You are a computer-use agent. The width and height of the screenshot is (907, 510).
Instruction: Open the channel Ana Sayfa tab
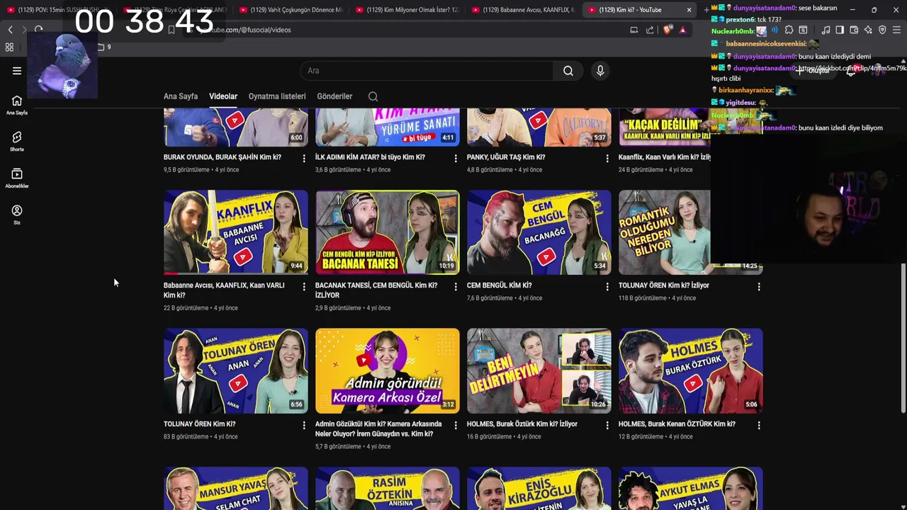pos(181,96)
